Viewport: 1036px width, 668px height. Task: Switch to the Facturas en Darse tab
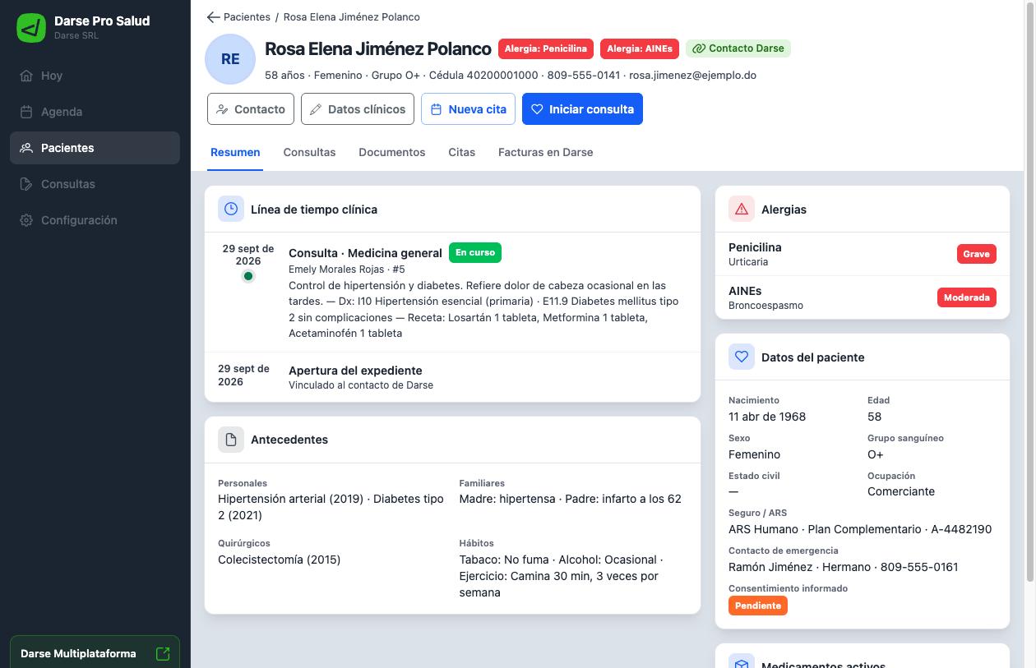546,152
